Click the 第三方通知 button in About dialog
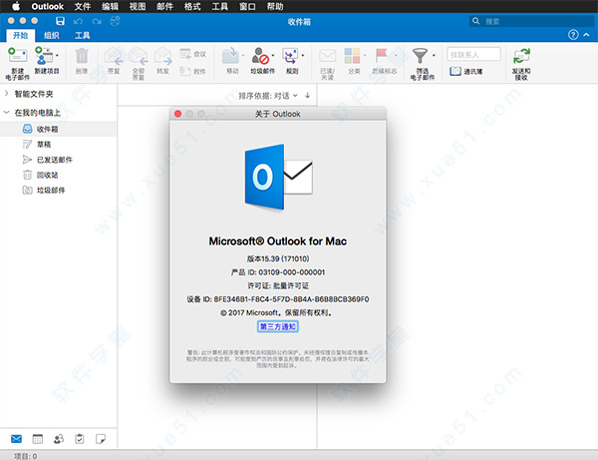The height and width of the screenshot is (460, 598). 278,326
